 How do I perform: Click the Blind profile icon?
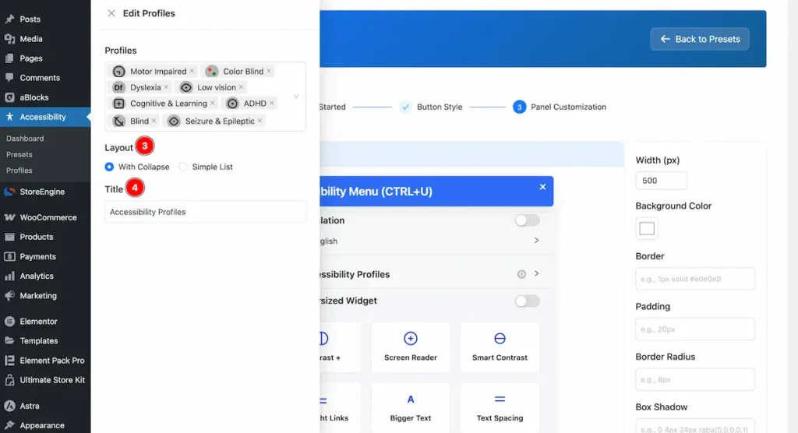click(x=118, y=121)
